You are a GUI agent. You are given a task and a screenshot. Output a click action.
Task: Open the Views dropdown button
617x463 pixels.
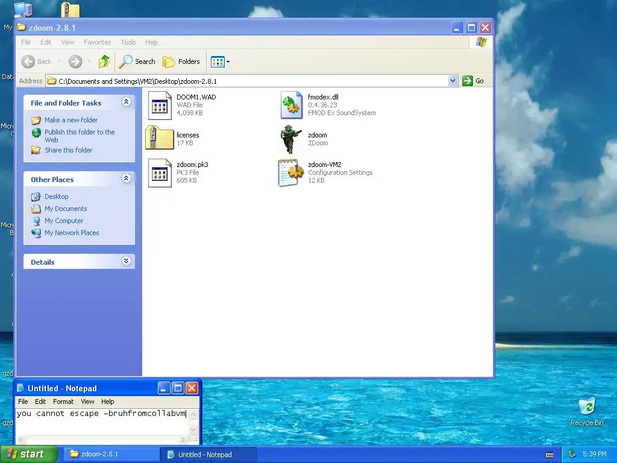[x=220, y=61]
